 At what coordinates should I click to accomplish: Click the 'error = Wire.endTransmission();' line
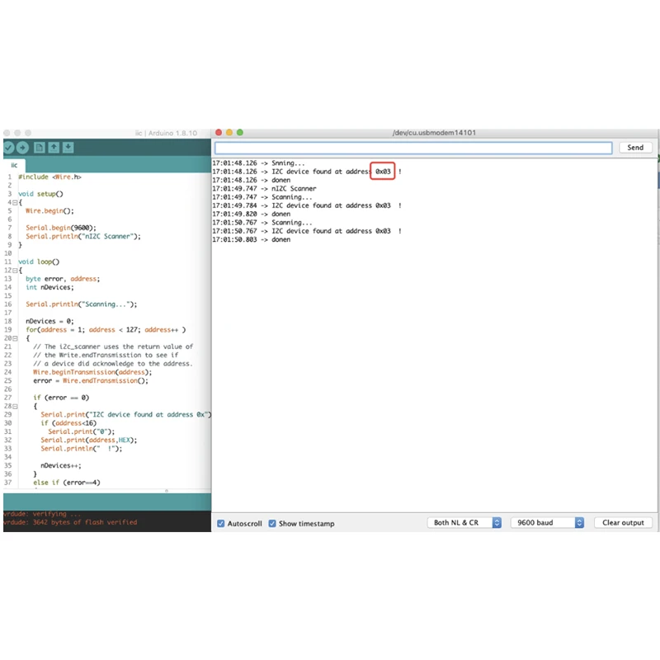pos(91,380)
